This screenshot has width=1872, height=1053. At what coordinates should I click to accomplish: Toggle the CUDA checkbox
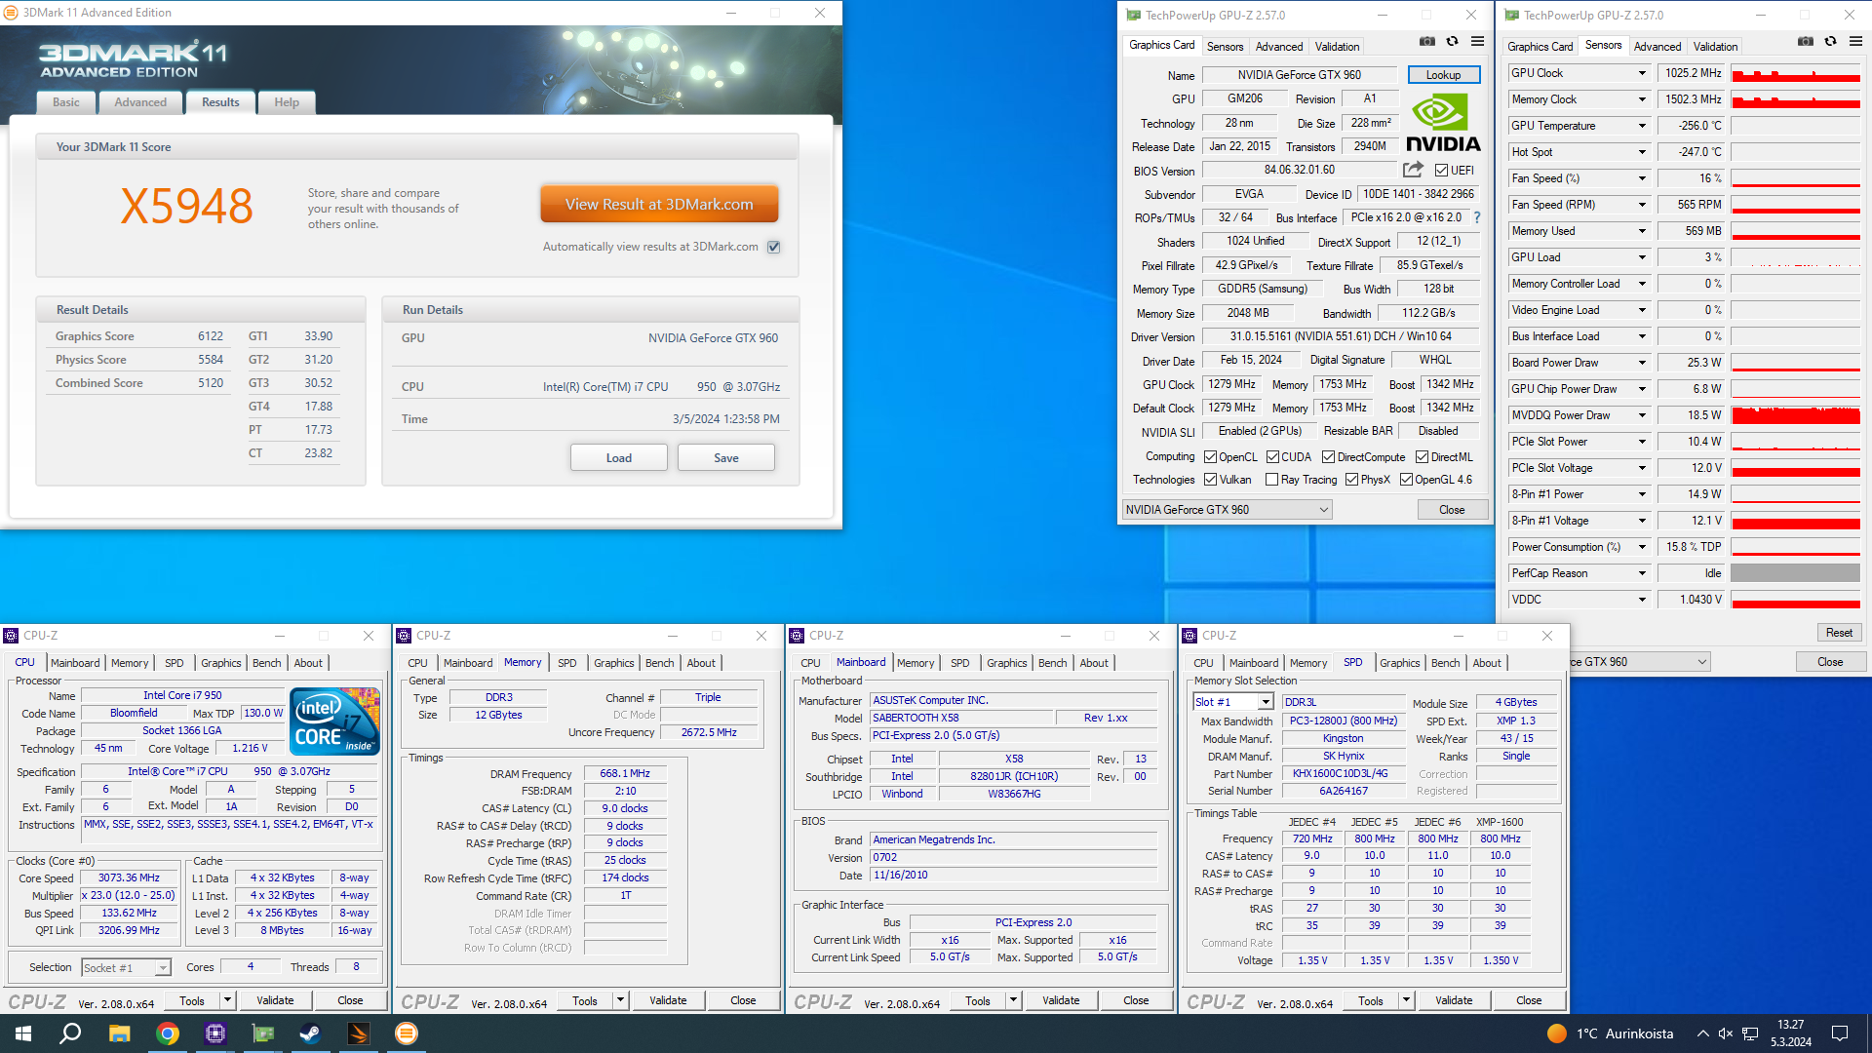(x=1272, y=457)
